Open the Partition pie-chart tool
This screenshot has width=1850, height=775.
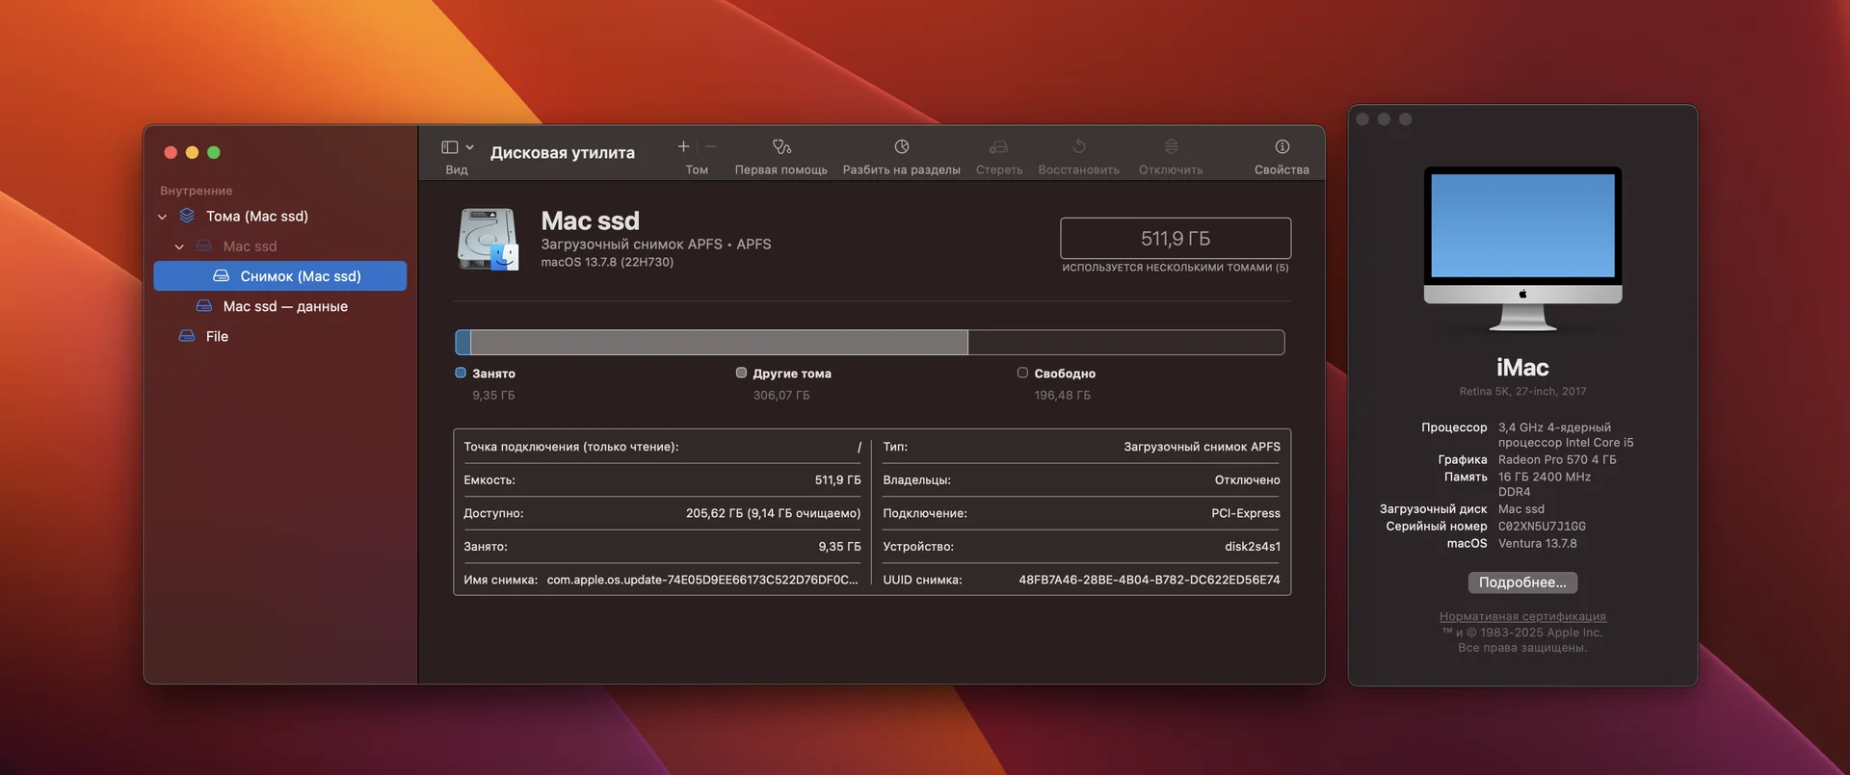coord(902,146)
